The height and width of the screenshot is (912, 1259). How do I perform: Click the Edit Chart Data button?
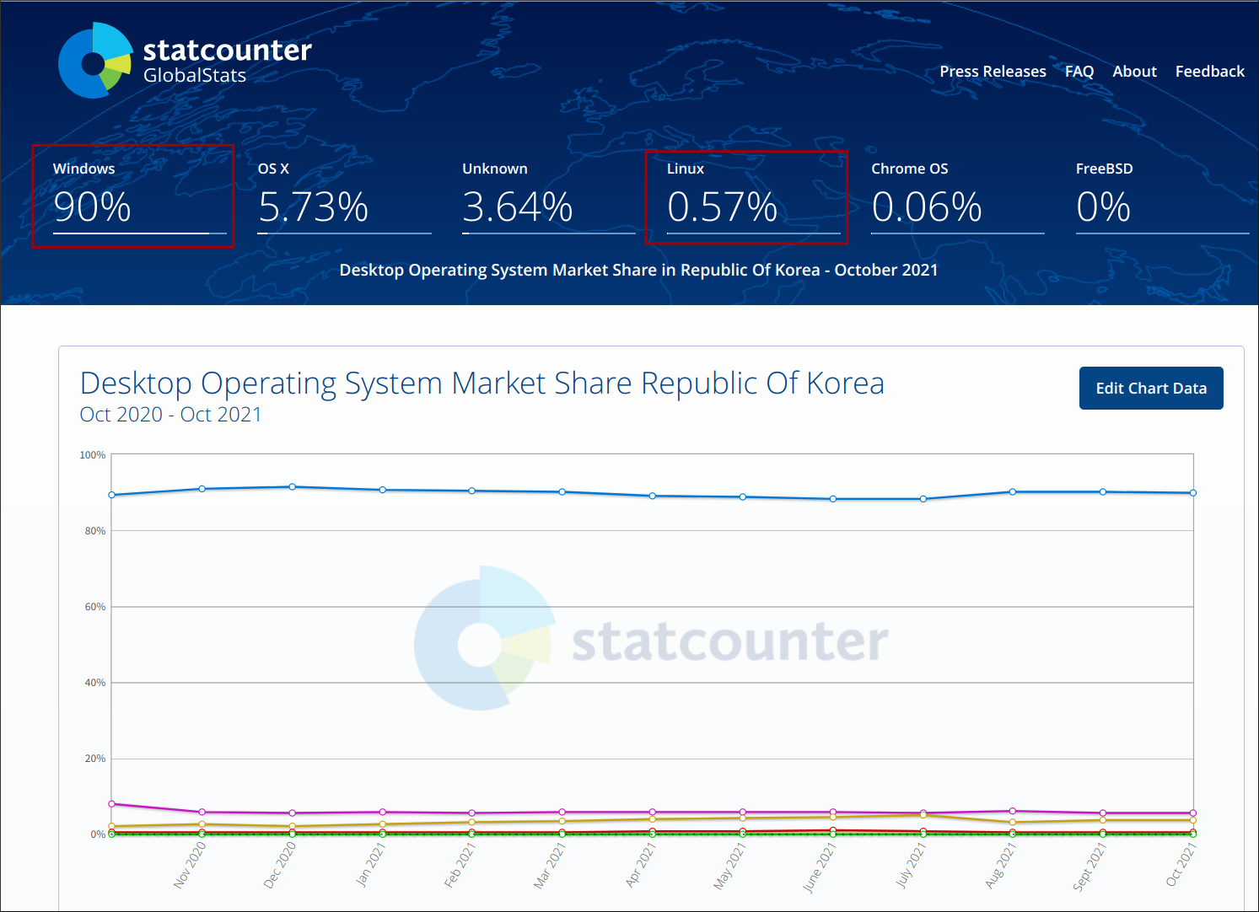pyautogui.click(x=1151, y=388)
